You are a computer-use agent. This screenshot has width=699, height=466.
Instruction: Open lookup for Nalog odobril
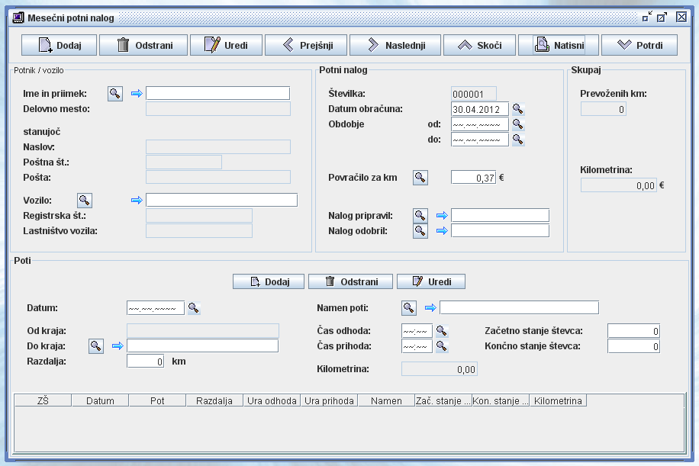(420, 230)
